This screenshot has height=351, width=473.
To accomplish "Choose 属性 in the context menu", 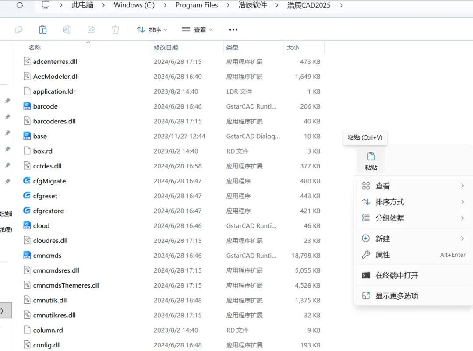I will tap(413, 255).
